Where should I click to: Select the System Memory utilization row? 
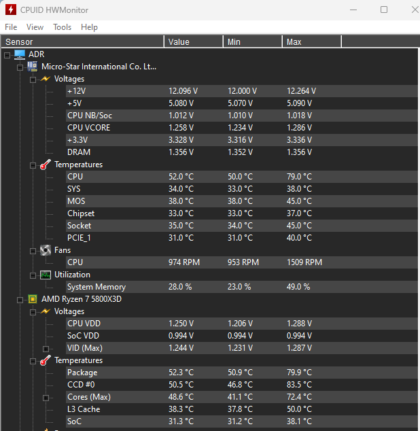pos(242,287)
